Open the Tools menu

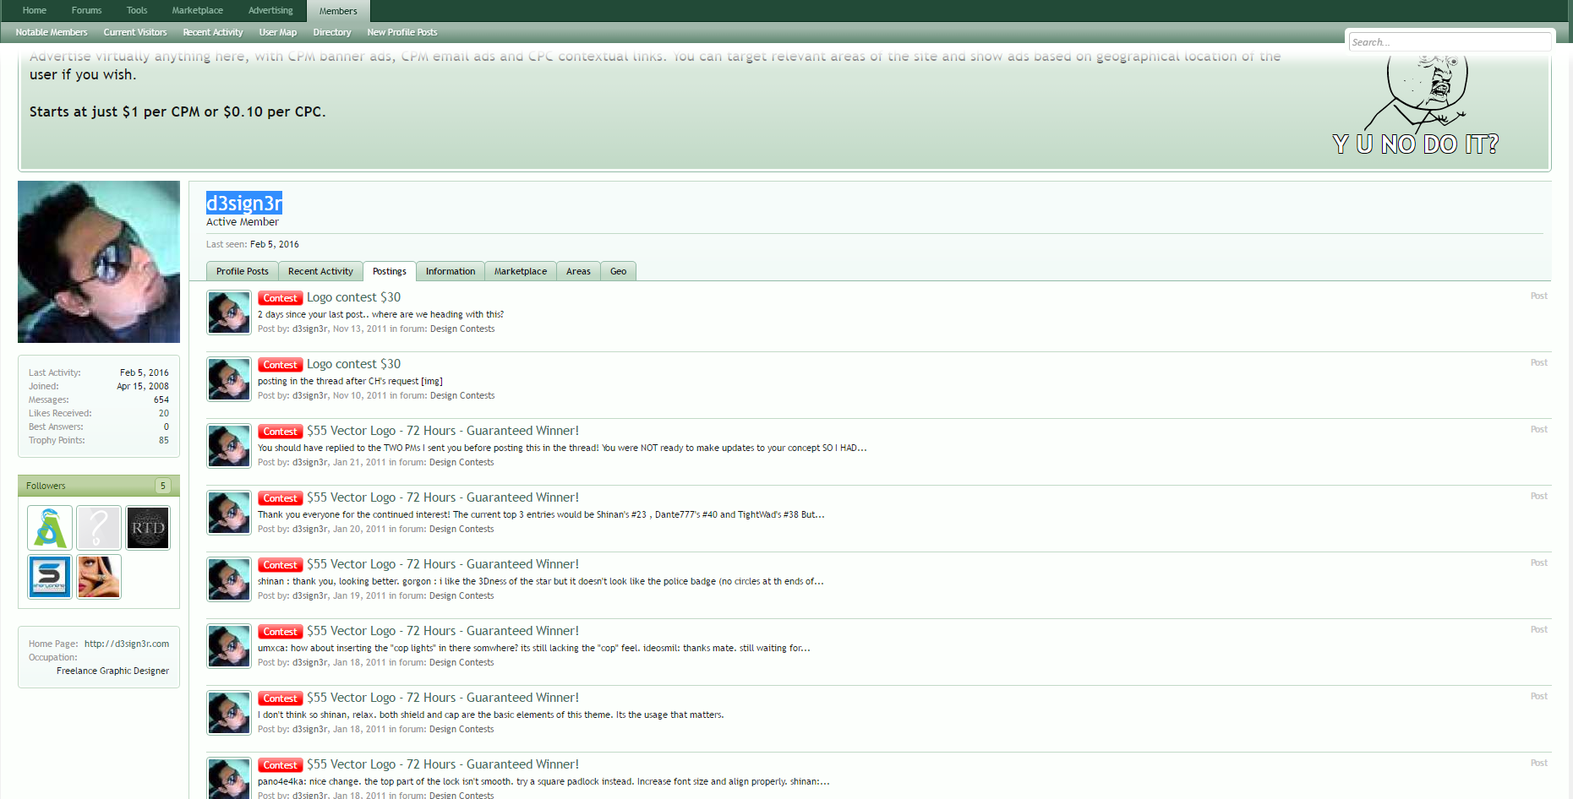137,10
